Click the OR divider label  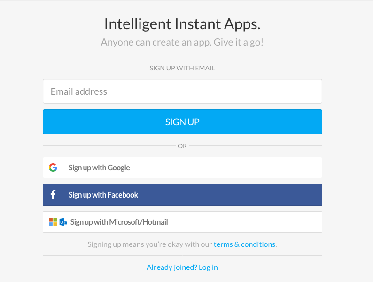click(x=182, y=146)
